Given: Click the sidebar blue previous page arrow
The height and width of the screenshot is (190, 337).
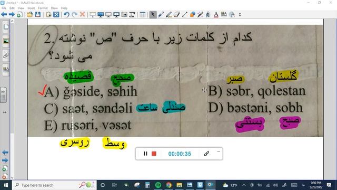Looking at the screenshot, I should pyautogui.click(x=5, y=153).
